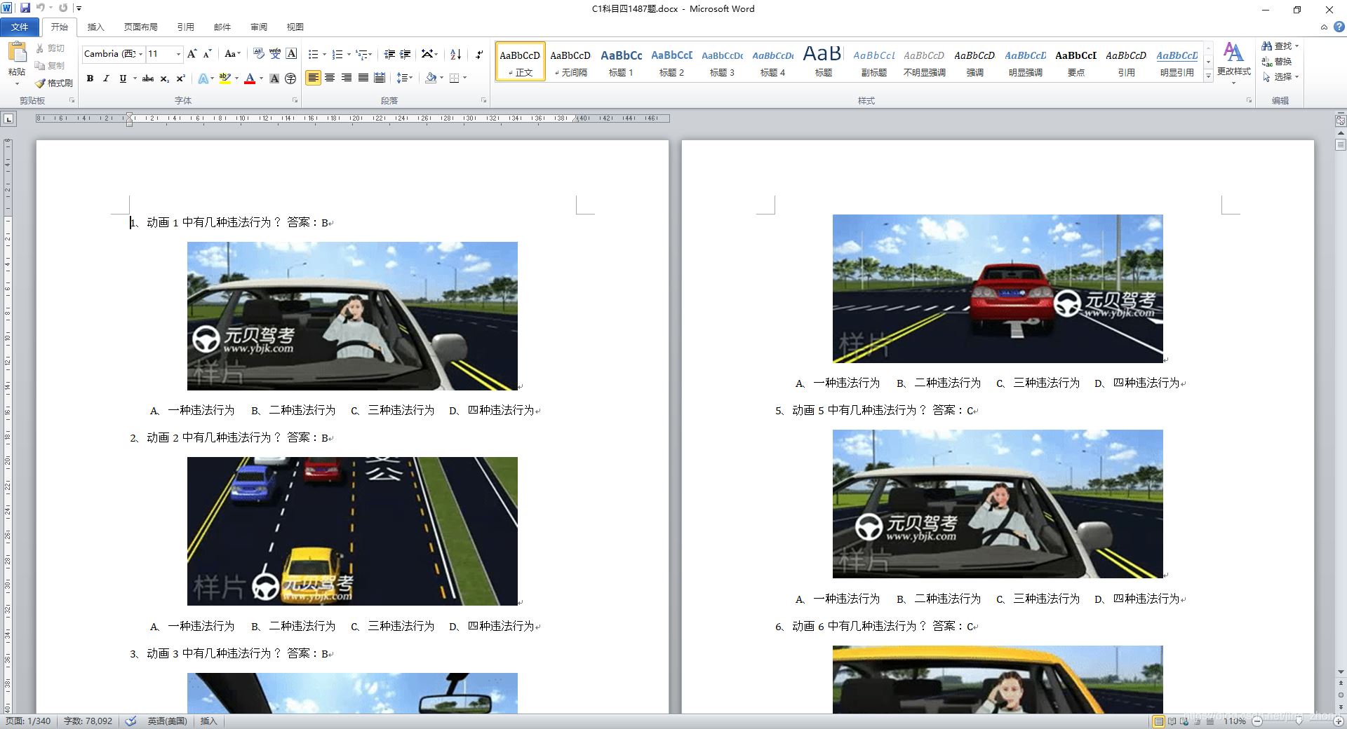
Task: Open the 页面布局 (Page Layout) tab
Action: [140, 27]
